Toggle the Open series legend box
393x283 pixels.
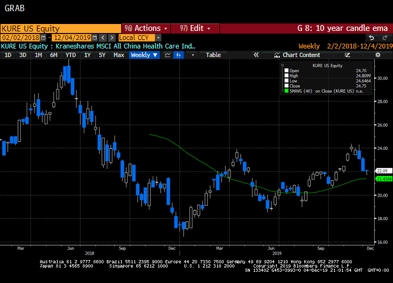click(x=287, y=70)
